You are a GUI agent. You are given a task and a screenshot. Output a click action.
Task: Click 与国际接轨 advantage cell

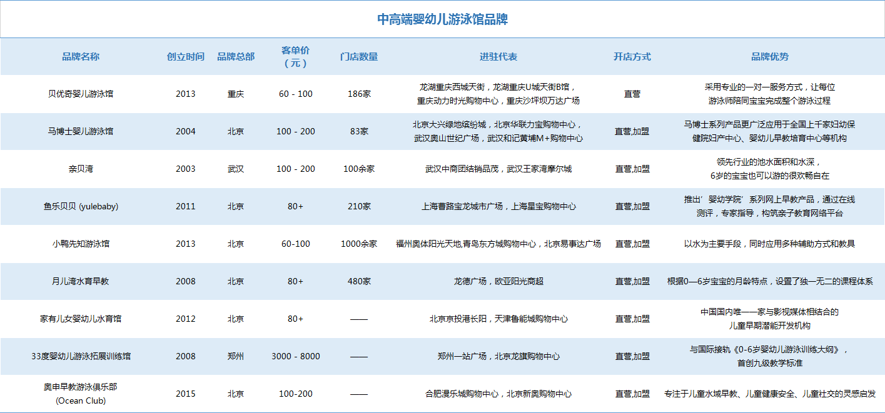tap(770, 357)
